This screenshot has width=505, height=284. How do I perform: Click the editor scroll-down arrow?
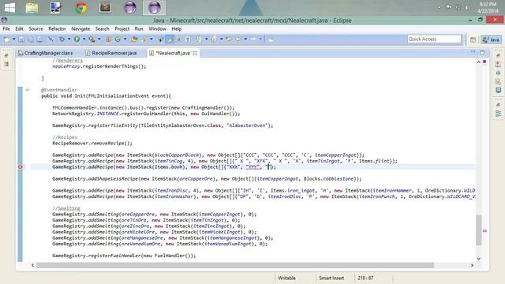[x=479, y=258]
